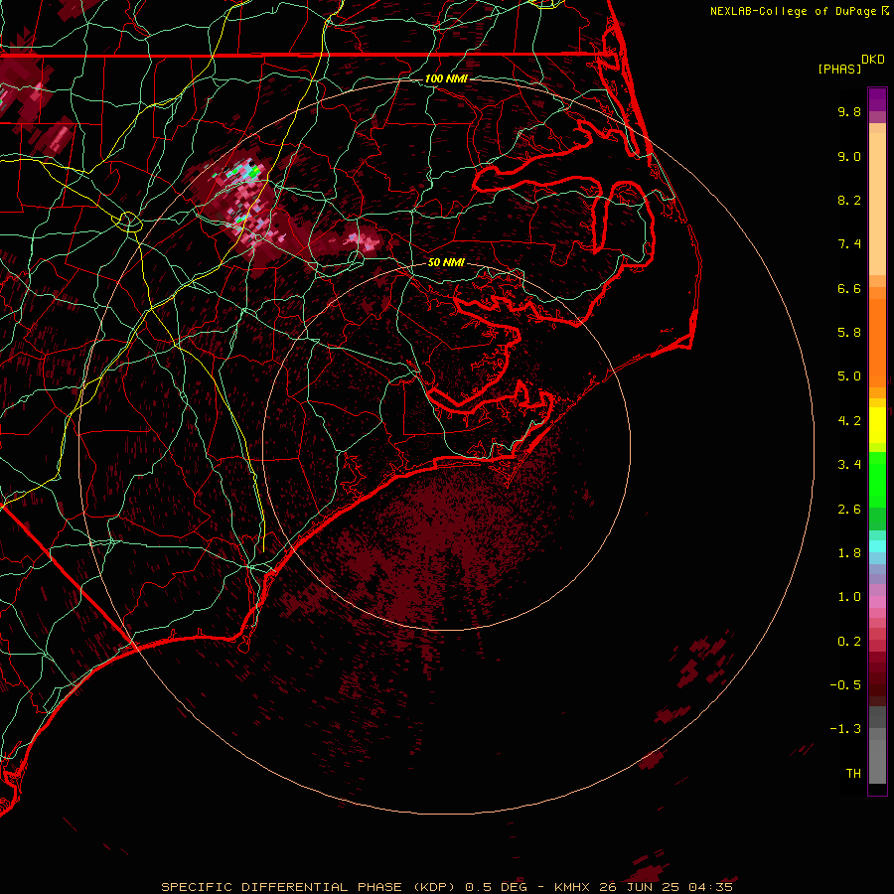Pick the pink color bar segment
This screenshot has height=894, width=894.
pyautogui.click(x=877, y=602)
